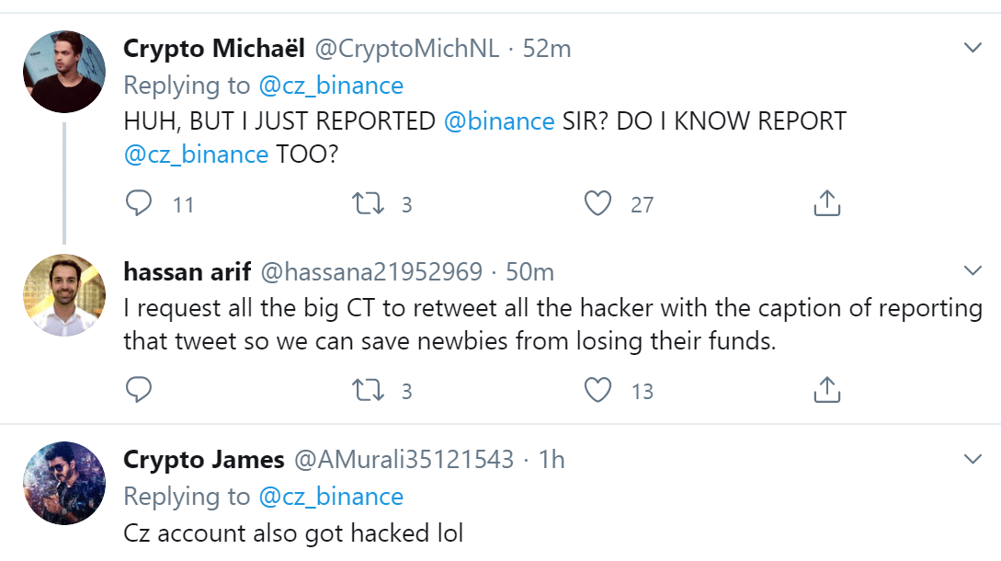Open hassan arif's profile picture
The image size is (1001, 561).
coord(63,295)
